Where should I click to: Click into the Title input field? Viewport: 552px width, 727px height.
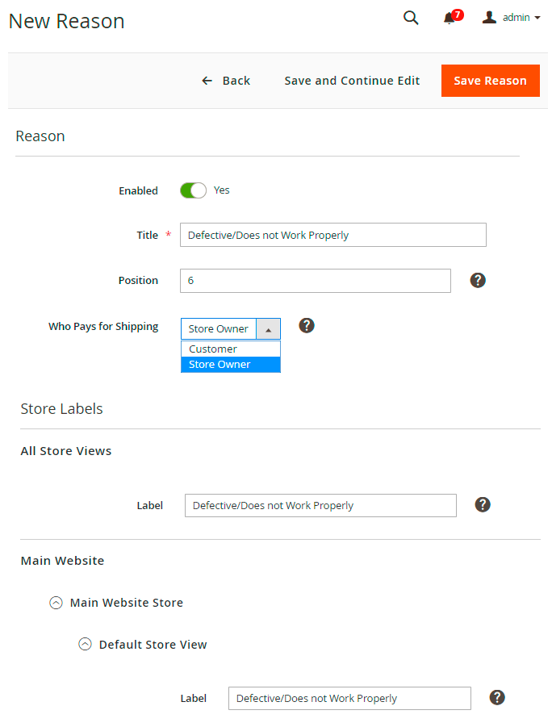(x=332, y=235)
